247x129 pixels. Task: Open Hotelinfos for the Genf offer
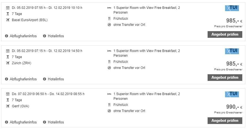[x=53, y=122]
